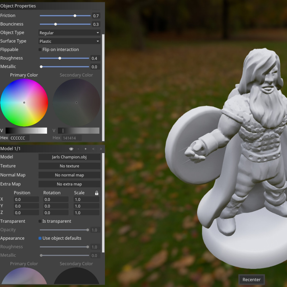Click the Scale X field
Viewport: 287px width, 287px height.
tap(86, 199)
